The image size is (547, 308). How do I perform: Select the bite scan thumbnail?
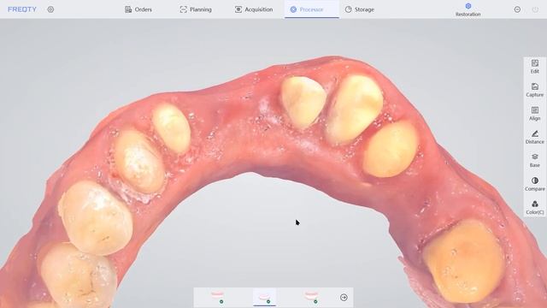coord(311,297)
